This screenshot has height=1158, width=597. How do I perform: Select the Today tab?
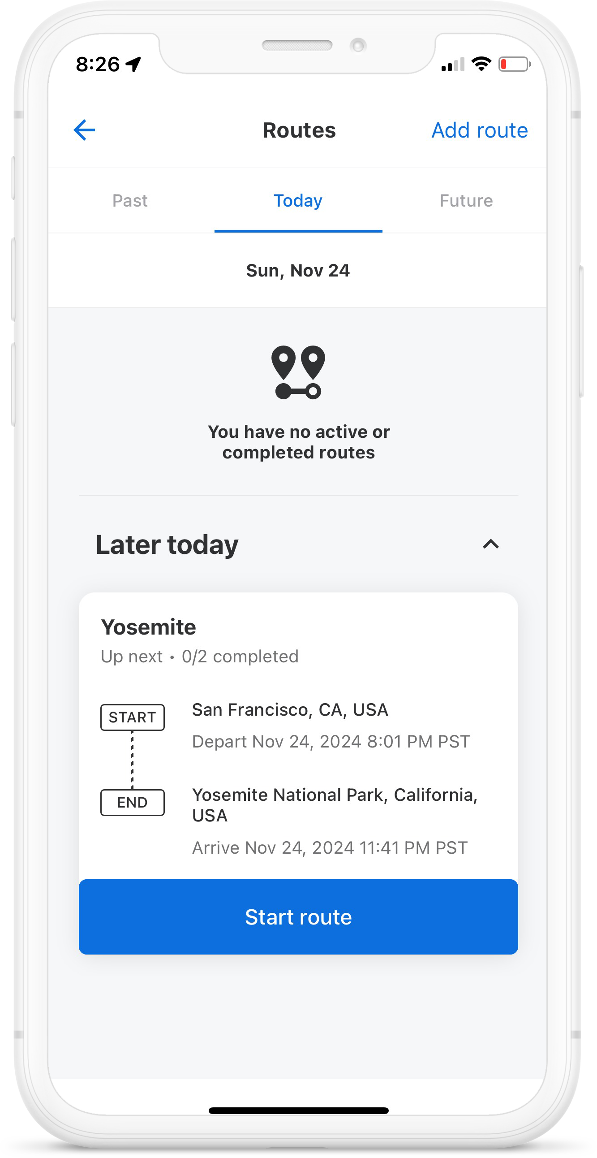(x=298, y=200)
